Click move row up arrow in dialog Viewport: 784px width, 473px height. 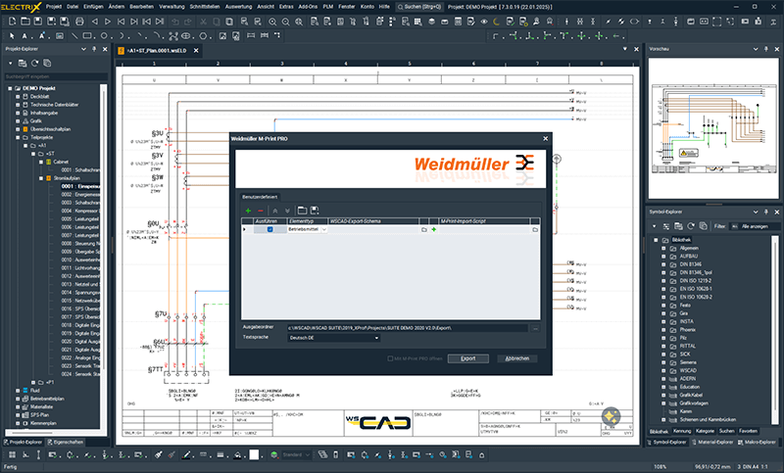coord(275,211)
